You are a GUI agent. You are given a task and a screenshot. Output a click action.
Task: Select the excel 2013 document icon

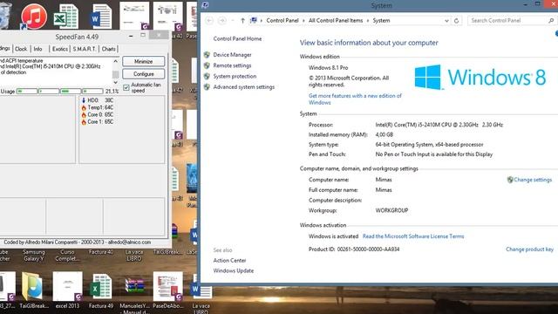68,286
